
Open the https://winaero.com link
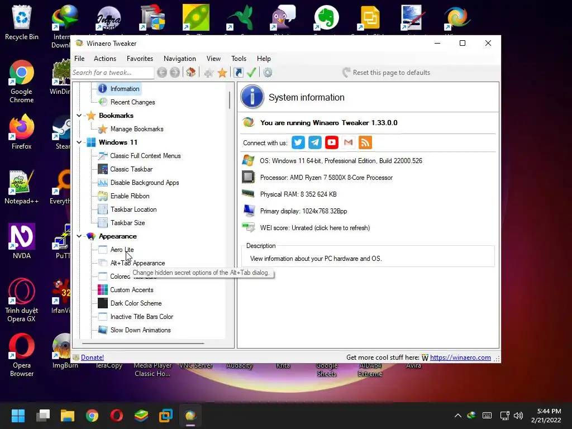(460, 357)
